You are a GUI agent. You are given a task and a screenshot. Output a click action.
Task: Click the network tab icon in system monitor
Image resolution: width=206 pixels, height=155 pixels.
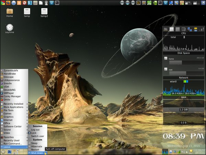[190, 29]
